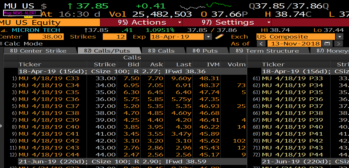The height and width of the screenshot is (168, 349).
Task: Click the Center strike field 38.00
Action: 46,37
